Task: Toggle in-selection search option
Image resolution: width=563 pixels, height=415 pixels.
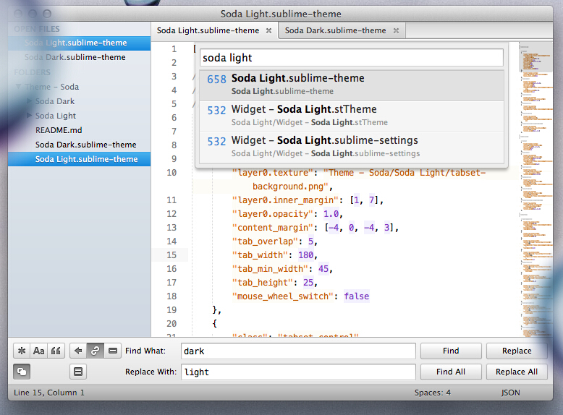Action: (x=113, y=351)
